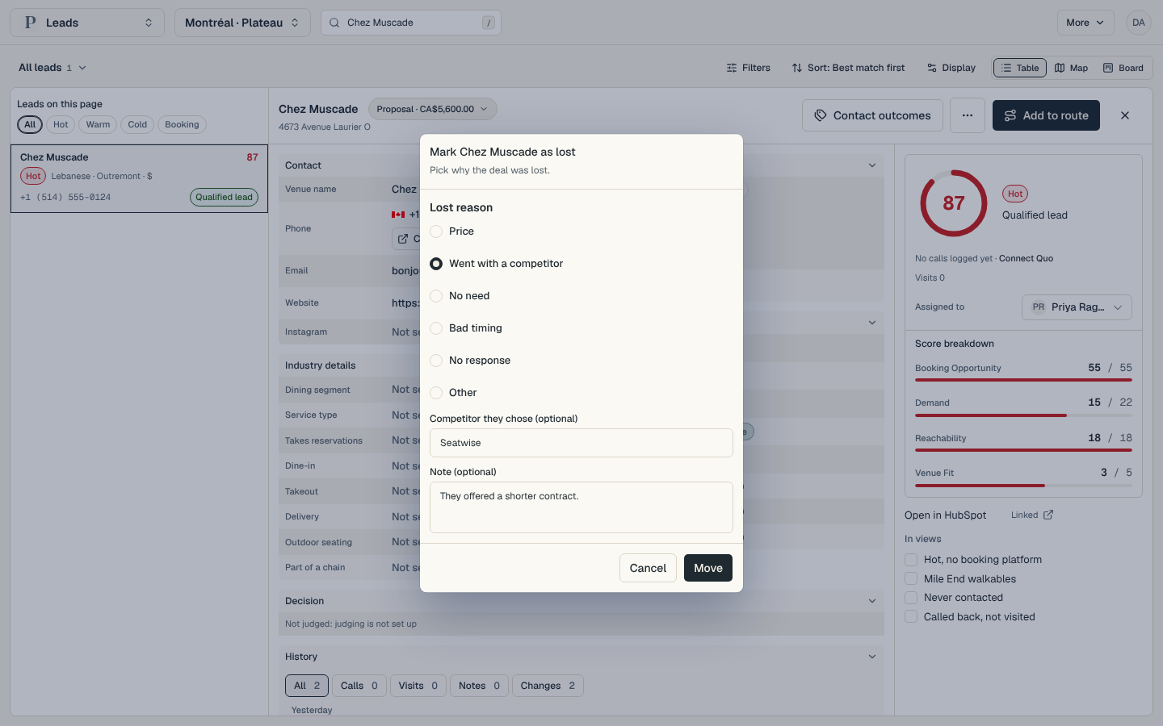Open HubSpot Linked external link icon

point(1048,515)
